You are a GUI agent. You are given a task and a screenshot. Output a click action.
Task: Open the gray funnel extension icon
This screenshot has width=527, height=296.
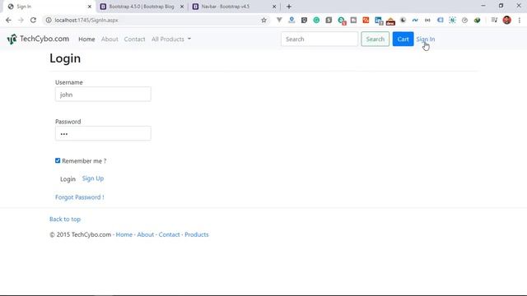click(x=279, y=20)
